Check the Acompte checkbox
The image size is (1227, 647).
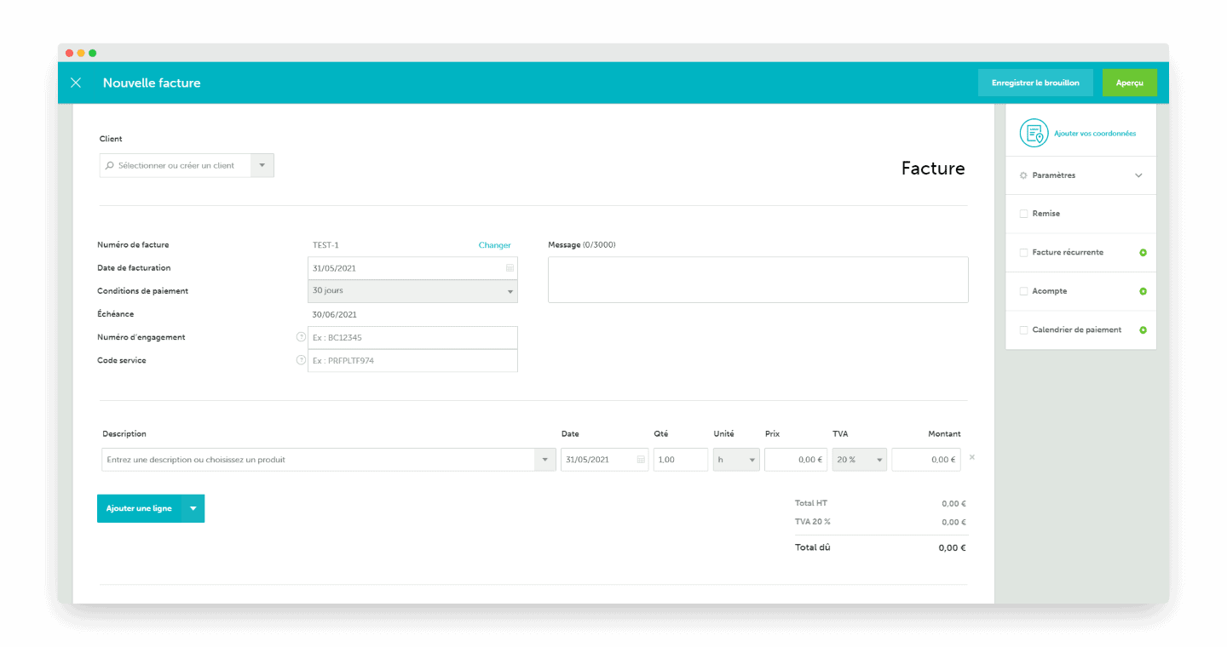tap(1023, 291)
